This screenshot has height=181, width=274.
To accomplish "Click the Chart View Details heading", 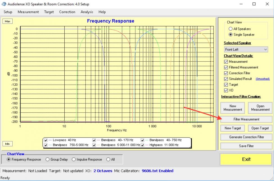I will [x=238, y=56].
